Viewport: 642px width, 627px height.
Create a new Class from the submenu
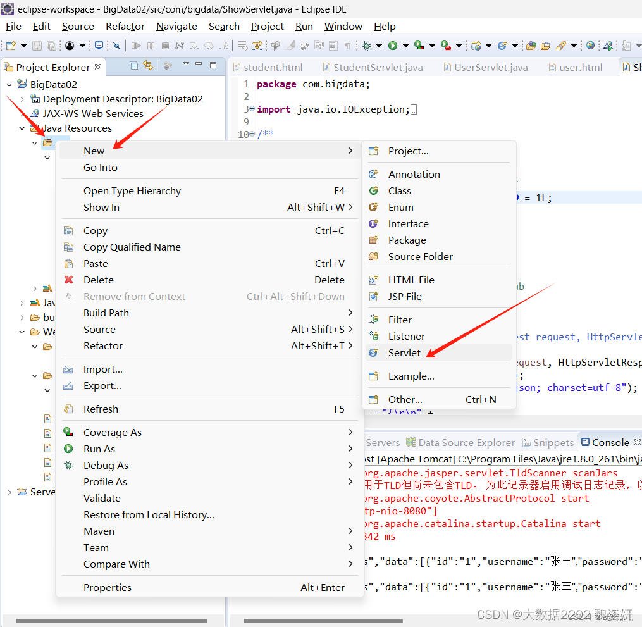(399, 190)
